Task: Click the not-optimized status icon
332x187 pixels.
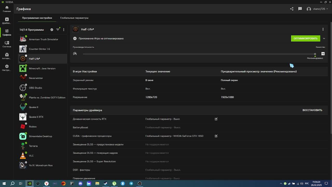Action: (x=75, y=38)
